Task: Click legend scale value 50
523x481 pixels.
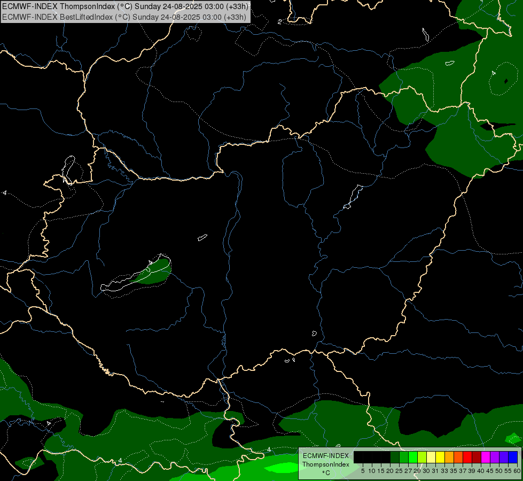Action: click(498, 471)
